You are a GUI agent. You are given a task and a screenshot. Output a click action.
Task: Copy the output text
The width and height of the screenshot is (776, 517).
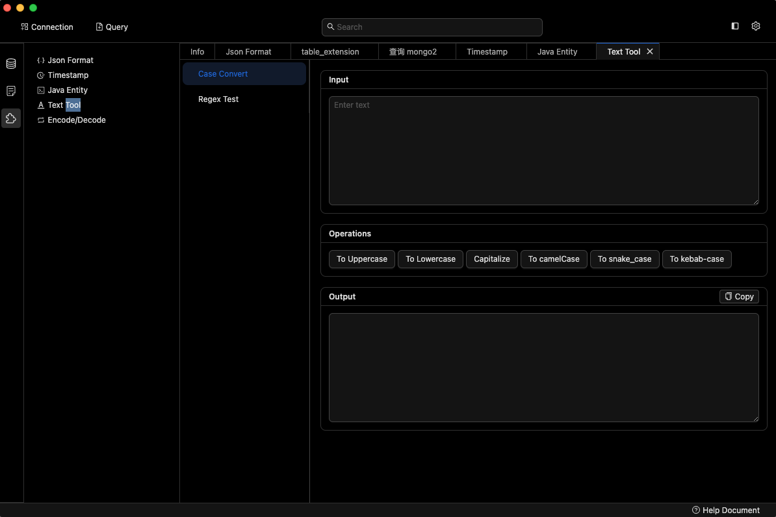tap(739, 296)
